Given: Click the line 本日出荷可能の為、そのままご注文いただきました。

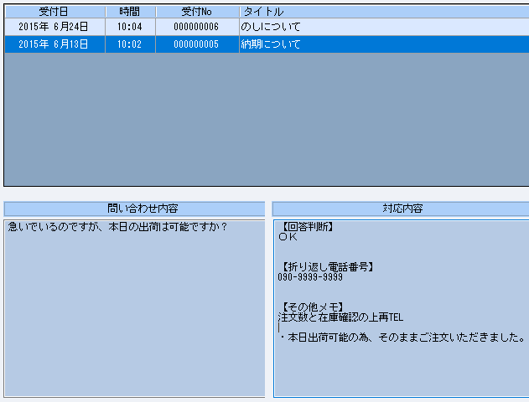Looking at the screenshot, I should tap(402, 338).
